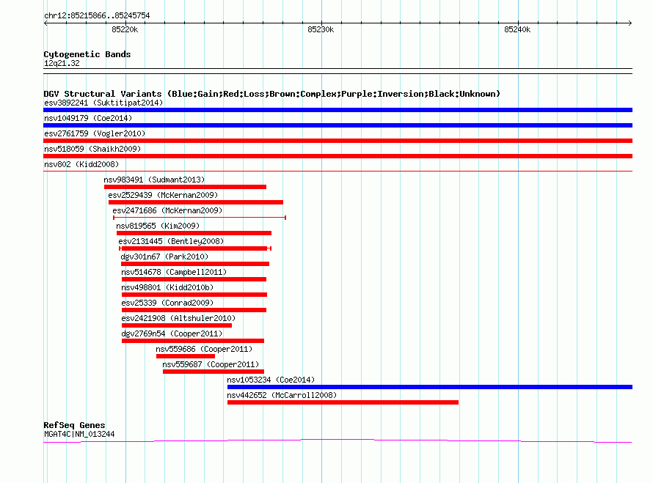This screenshot has width=653, height=483.
Task: Click the red bar under esv2131445
Action: pyautogui.click(x=195, y=248)
